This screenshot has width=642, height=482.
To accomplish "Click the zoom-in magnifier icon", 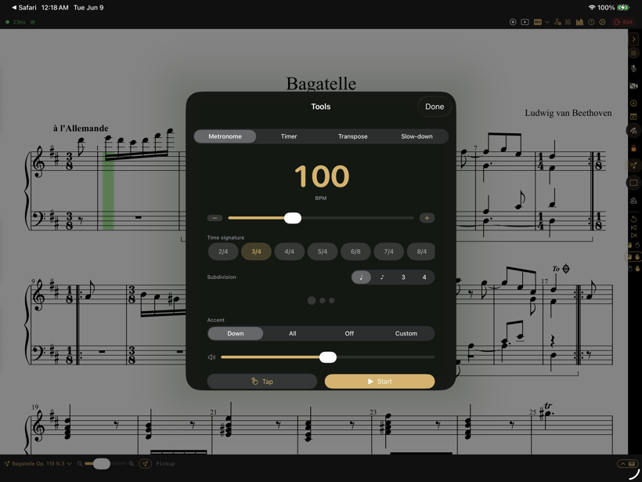I will 132,464.
